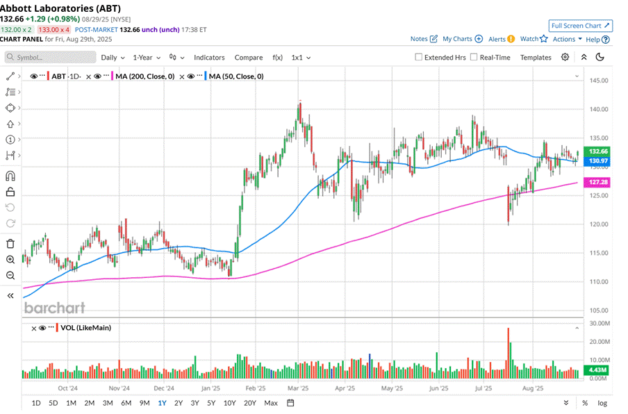
Task: Hide the MA 200 indicator
Action: (x=97, y=76)
